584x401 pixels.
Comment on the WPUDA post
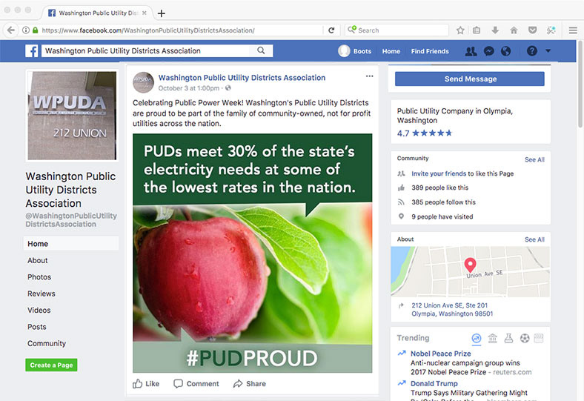point(196,383)
